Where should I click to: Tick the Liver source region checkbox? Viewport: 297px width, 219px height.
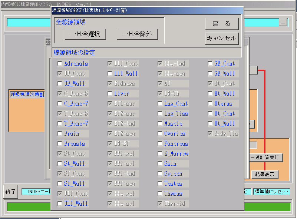click(x=110, y=94)
